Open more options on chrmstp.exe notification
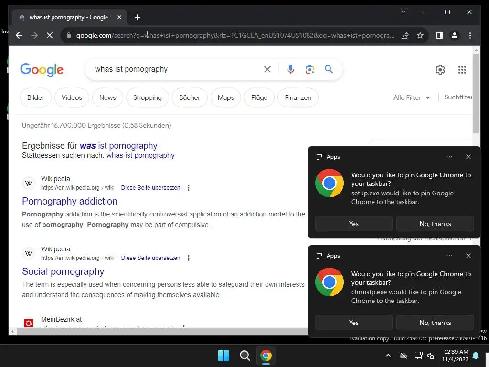489x367 pixels. [x=449, y=256]
